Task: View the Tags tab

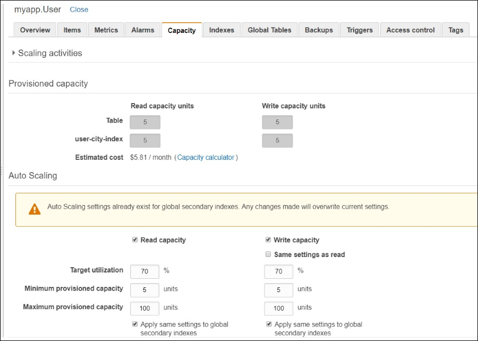Action: [x=455, y=30]
